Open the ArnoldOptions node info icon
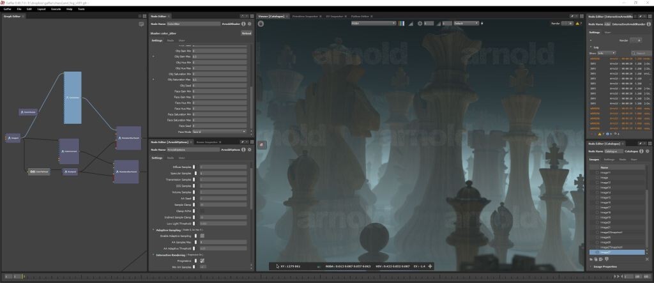The height and width of the screenshot is (283, 654). (243, 150)
